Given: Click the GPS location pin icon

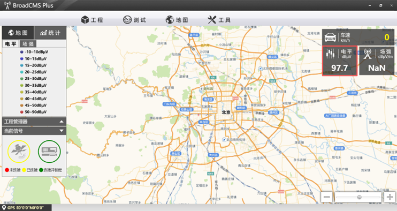Looking at the screenshot, I should [4, 208].
